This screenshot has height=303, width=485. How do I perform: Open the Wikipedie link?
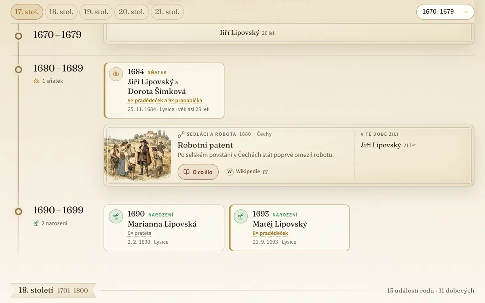247,172
